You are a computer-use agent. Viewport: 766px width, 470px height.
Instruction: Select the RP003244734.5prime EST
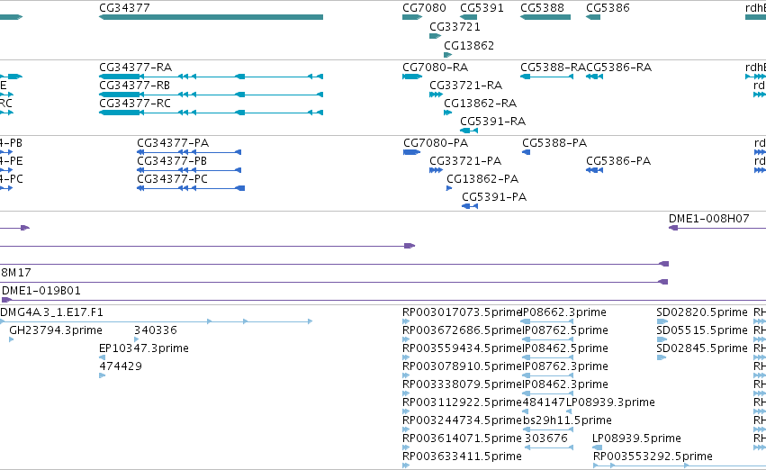pyautogui.click(x=406, y=429)
